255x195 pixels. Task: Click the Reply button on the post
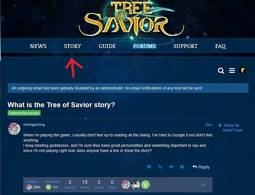[x=201, y=167]
